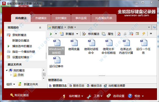Click the scheduled playback toolbar icon

click(x=137, y=34)
